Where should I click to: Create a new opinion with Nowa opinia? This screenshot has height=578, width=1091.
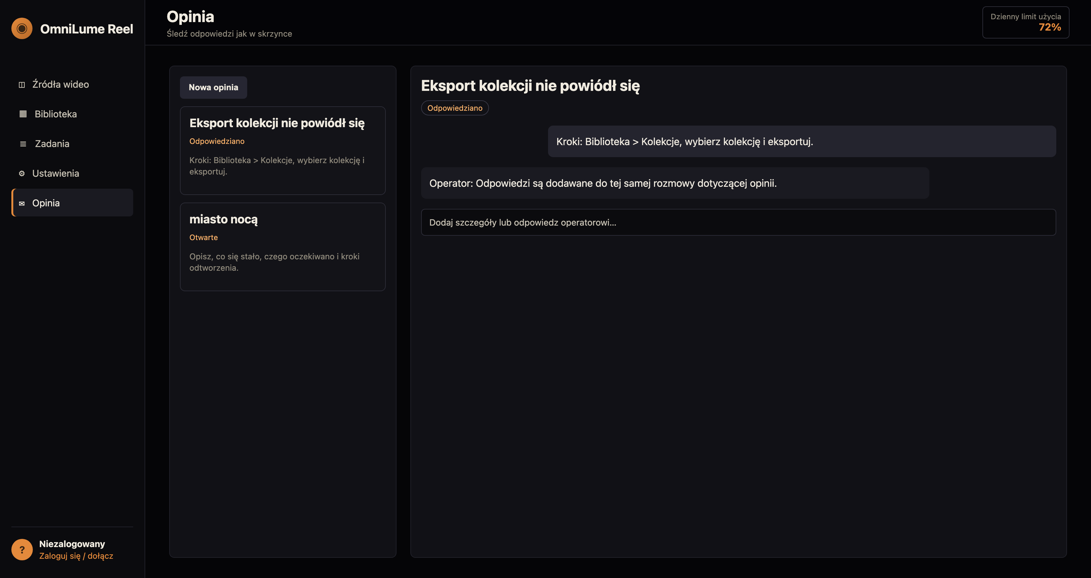pyautogui.click(x=213, y=88)
